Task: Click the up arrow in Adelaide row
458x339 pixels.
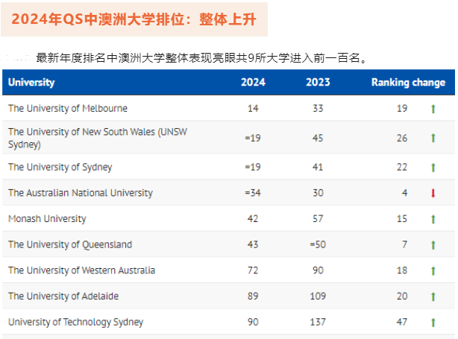Action: point(433,297)
